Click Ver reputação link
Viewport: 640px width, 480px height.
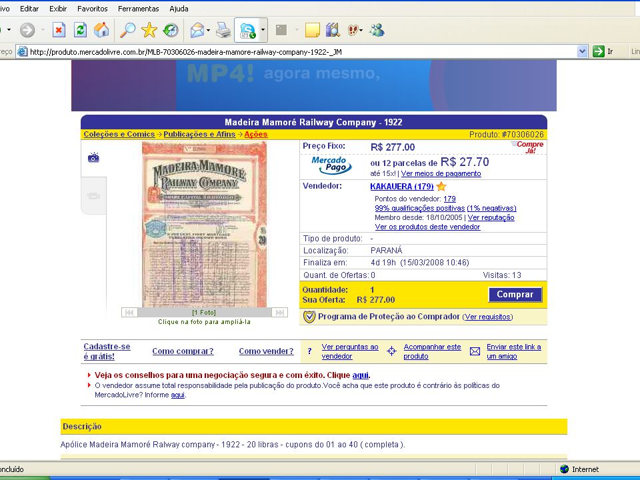click(491, 217)
